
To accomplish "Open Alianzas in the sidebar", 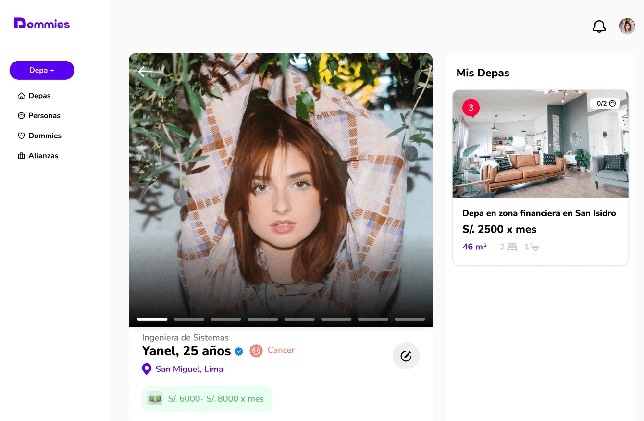I will pos(38,156).
